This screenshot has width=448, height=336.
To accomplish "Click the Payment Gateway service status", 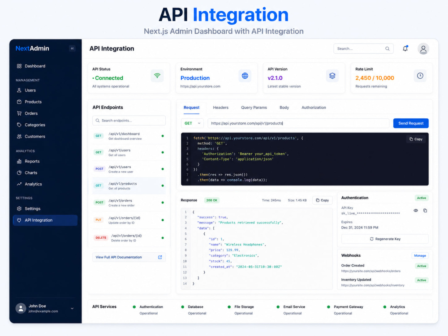I will [x=345, y=310].
